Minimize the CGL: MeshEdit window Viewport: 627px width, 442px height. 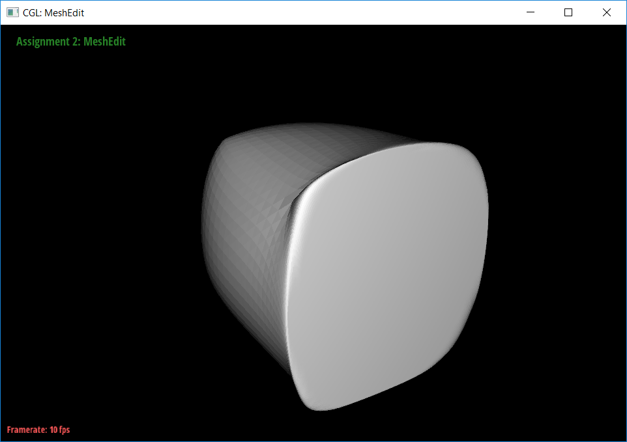click(x=531, y=12)
